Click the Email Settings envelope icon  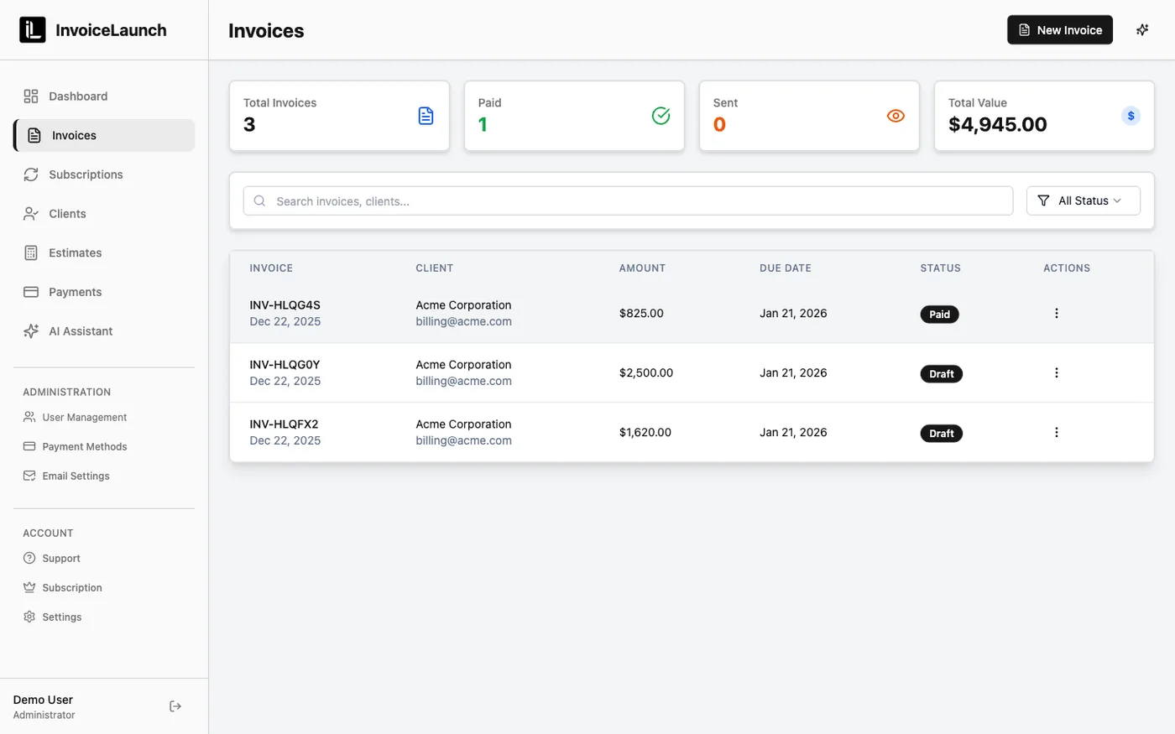coord(29,476)
